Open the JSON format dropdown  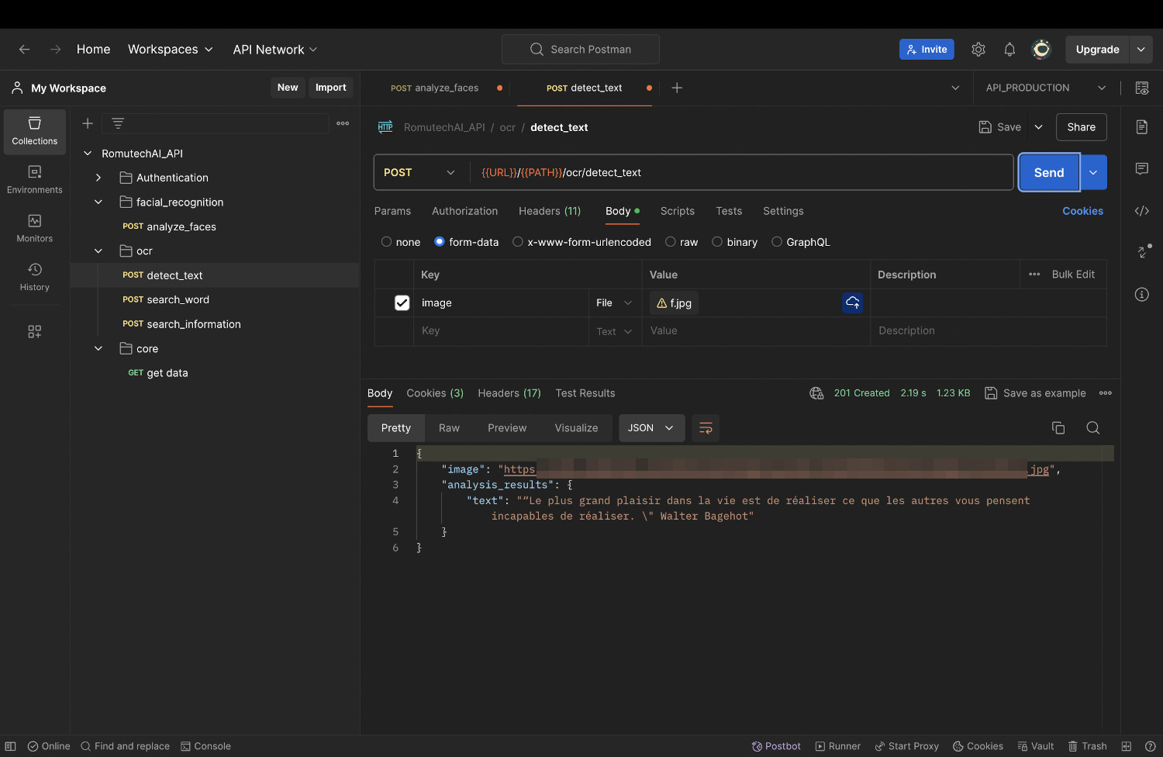pyautogui.click(x=651, y=428)
